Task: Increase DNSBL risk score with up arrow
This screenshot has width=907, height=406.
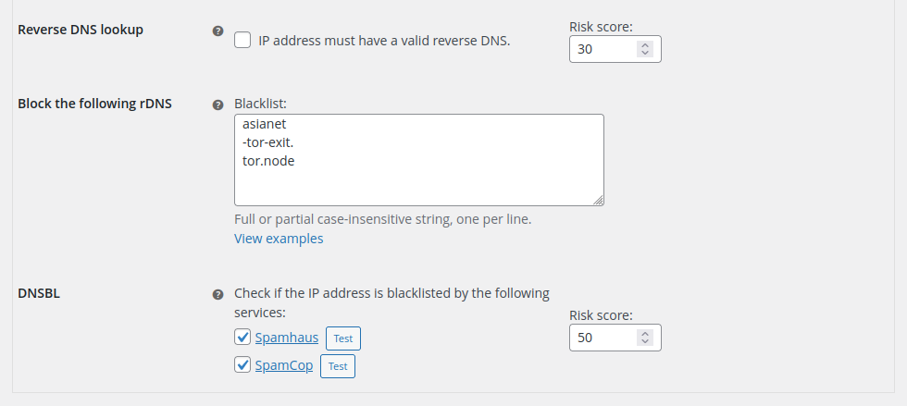Action: click(x=645, y=333)
